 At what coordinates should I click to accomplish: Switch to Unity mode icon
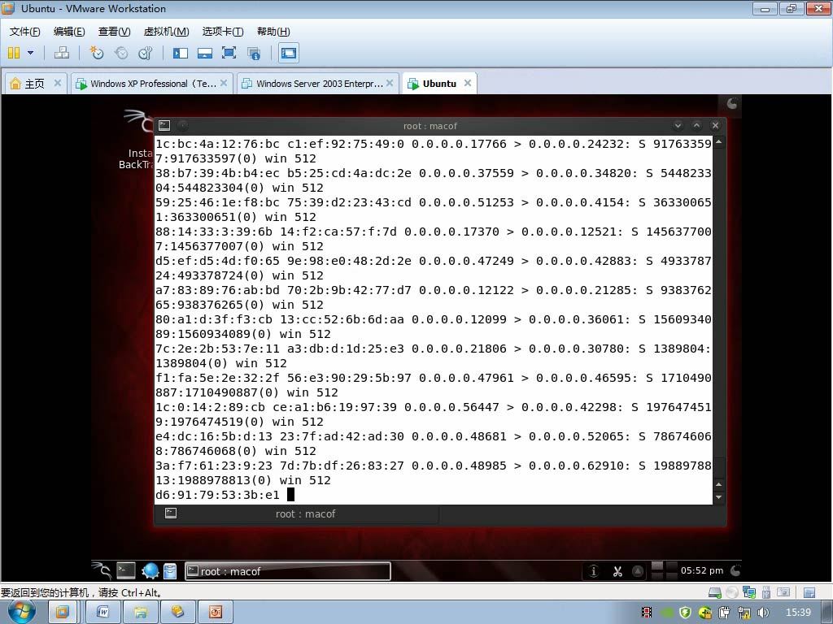click(254, 53)
